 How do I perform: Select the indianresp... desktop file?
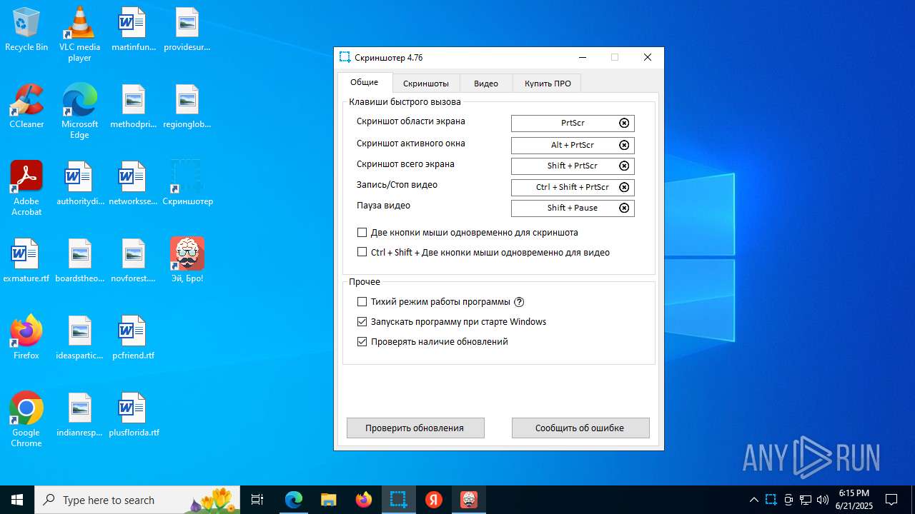79,415
